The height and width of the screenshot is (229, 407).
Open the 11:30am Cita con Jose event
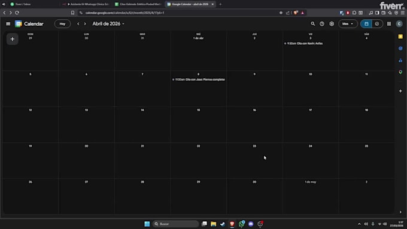(x=199, y=80)
